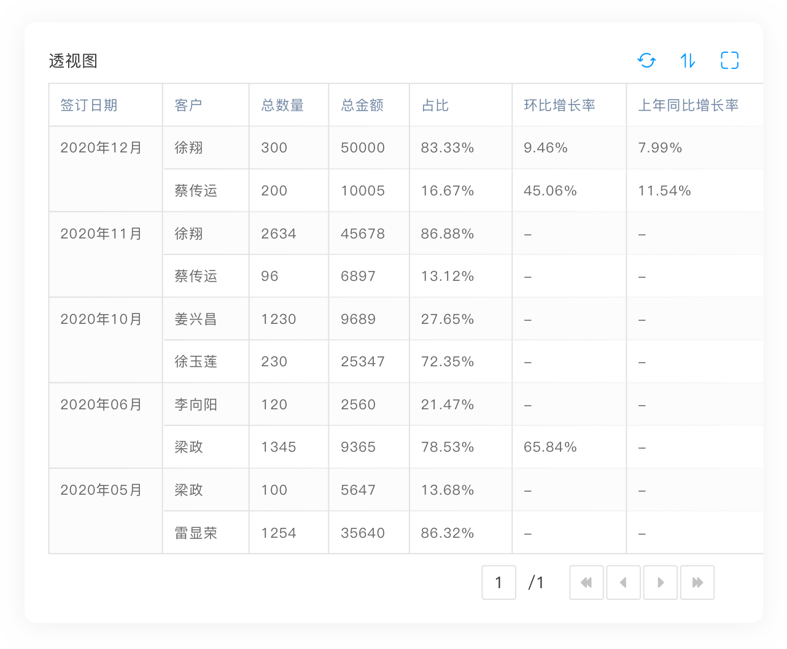This screenshot has height=649, width=787.
Task: Click the 占比 column header
Action: click(435, 105)
